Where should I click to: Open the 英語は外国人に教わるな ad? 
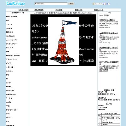(x=109, y=49)
